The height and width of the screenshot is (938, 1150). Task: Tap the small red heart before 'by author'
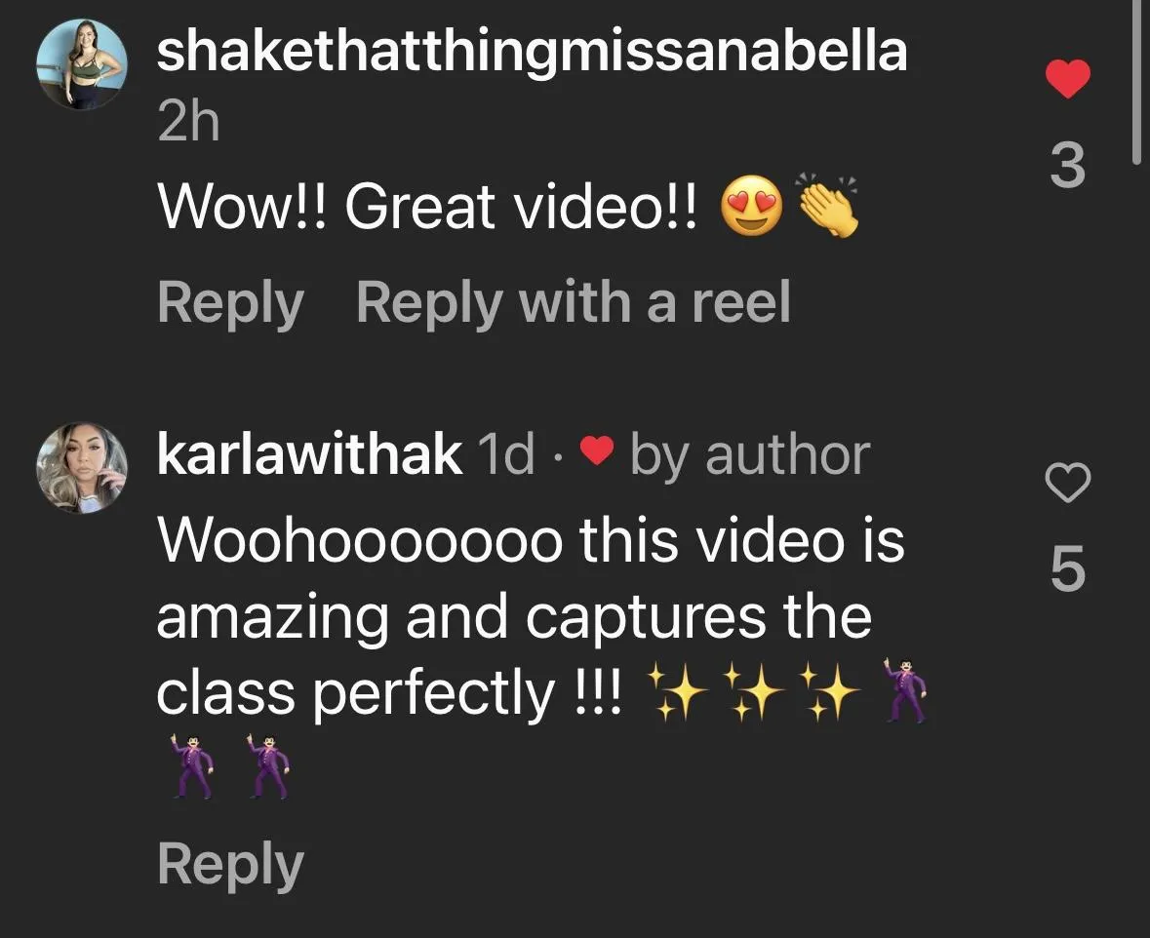pos(596,450)
